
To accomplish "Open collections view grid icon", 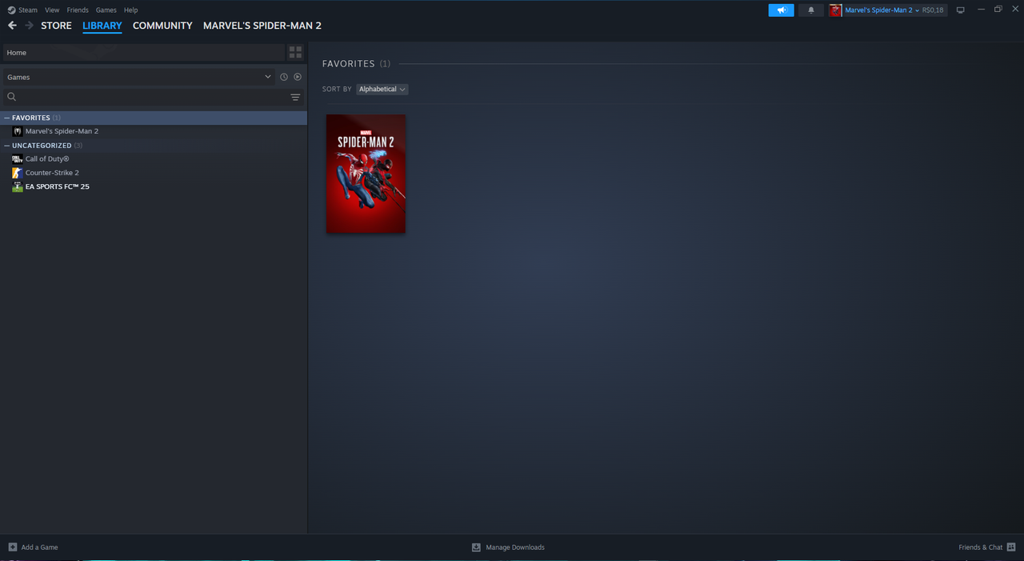I will click(x=295, y=53).
